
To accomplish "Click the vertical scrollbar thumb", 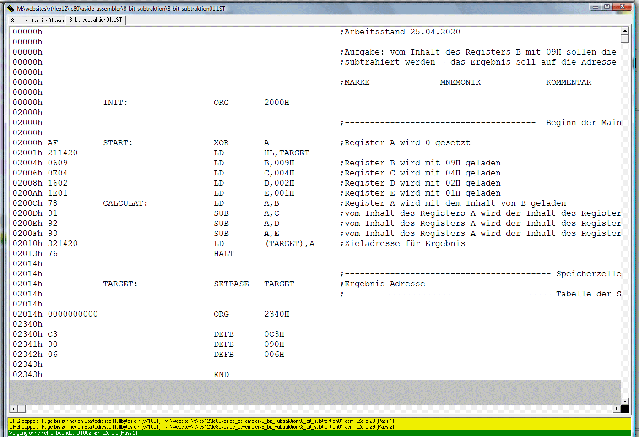I will tap(625, 38).
